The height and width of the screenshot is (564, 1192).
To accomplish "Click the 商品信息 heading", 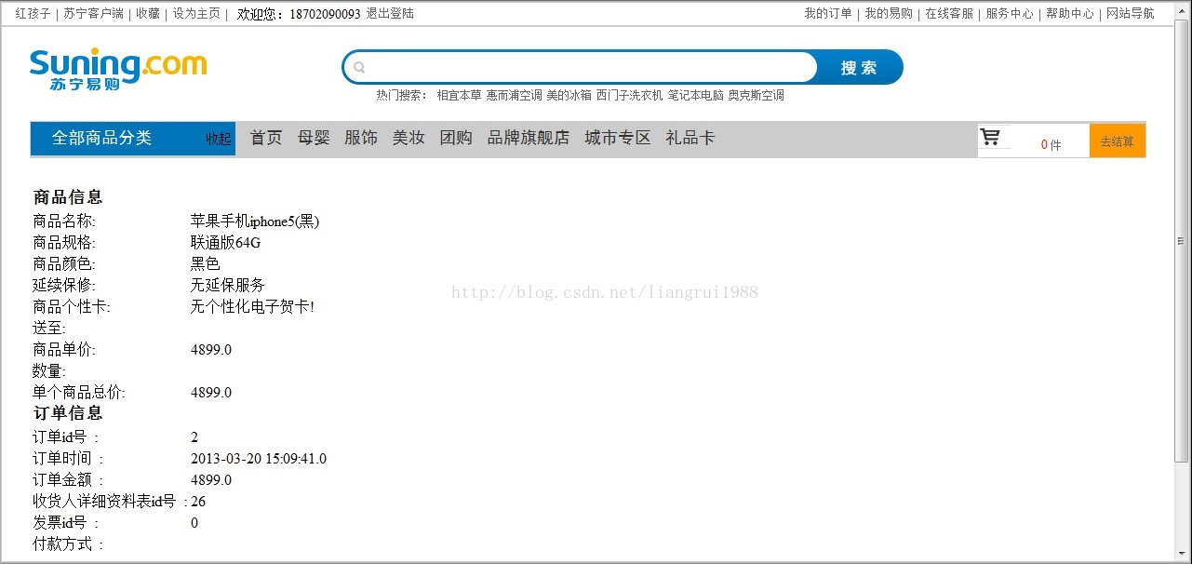I will tap(68, 197).
